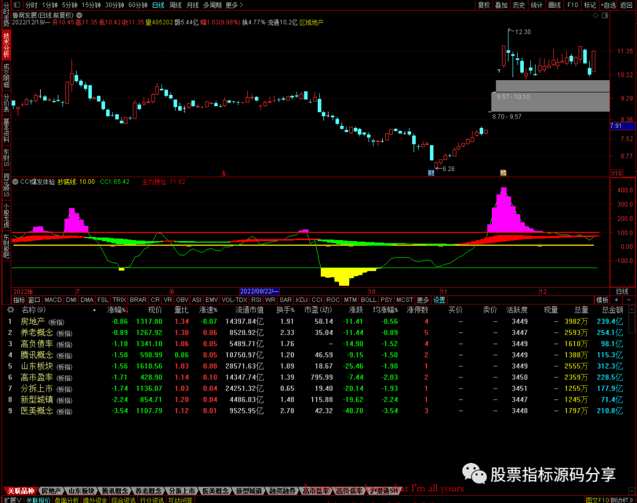
Task: Select the CCI indicator
Action: tap(317, 300)
